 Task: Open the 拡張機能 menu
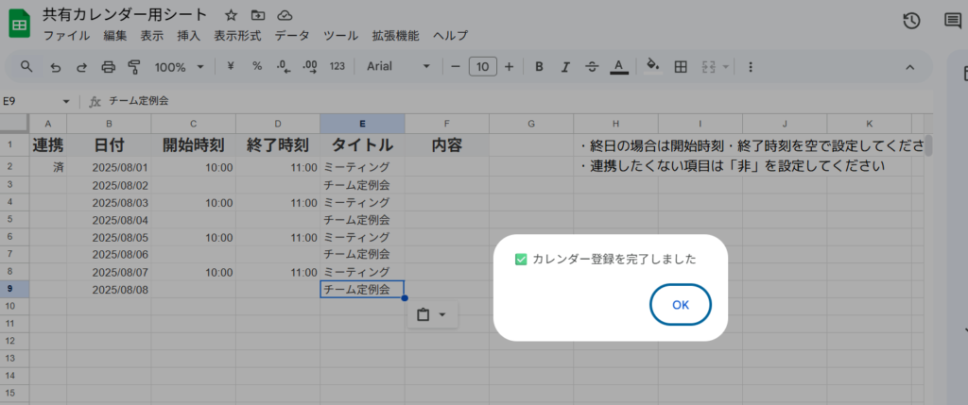[396, 35]
